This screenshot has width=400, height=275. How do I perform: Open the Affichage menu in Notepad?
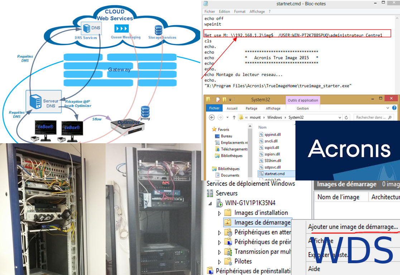click(x=257, y=11)
